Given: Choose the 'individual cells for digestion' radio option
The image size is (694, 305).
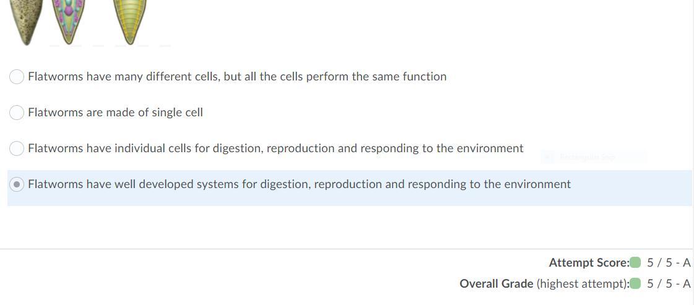Looking at the screenshot, I should (17, 148).
